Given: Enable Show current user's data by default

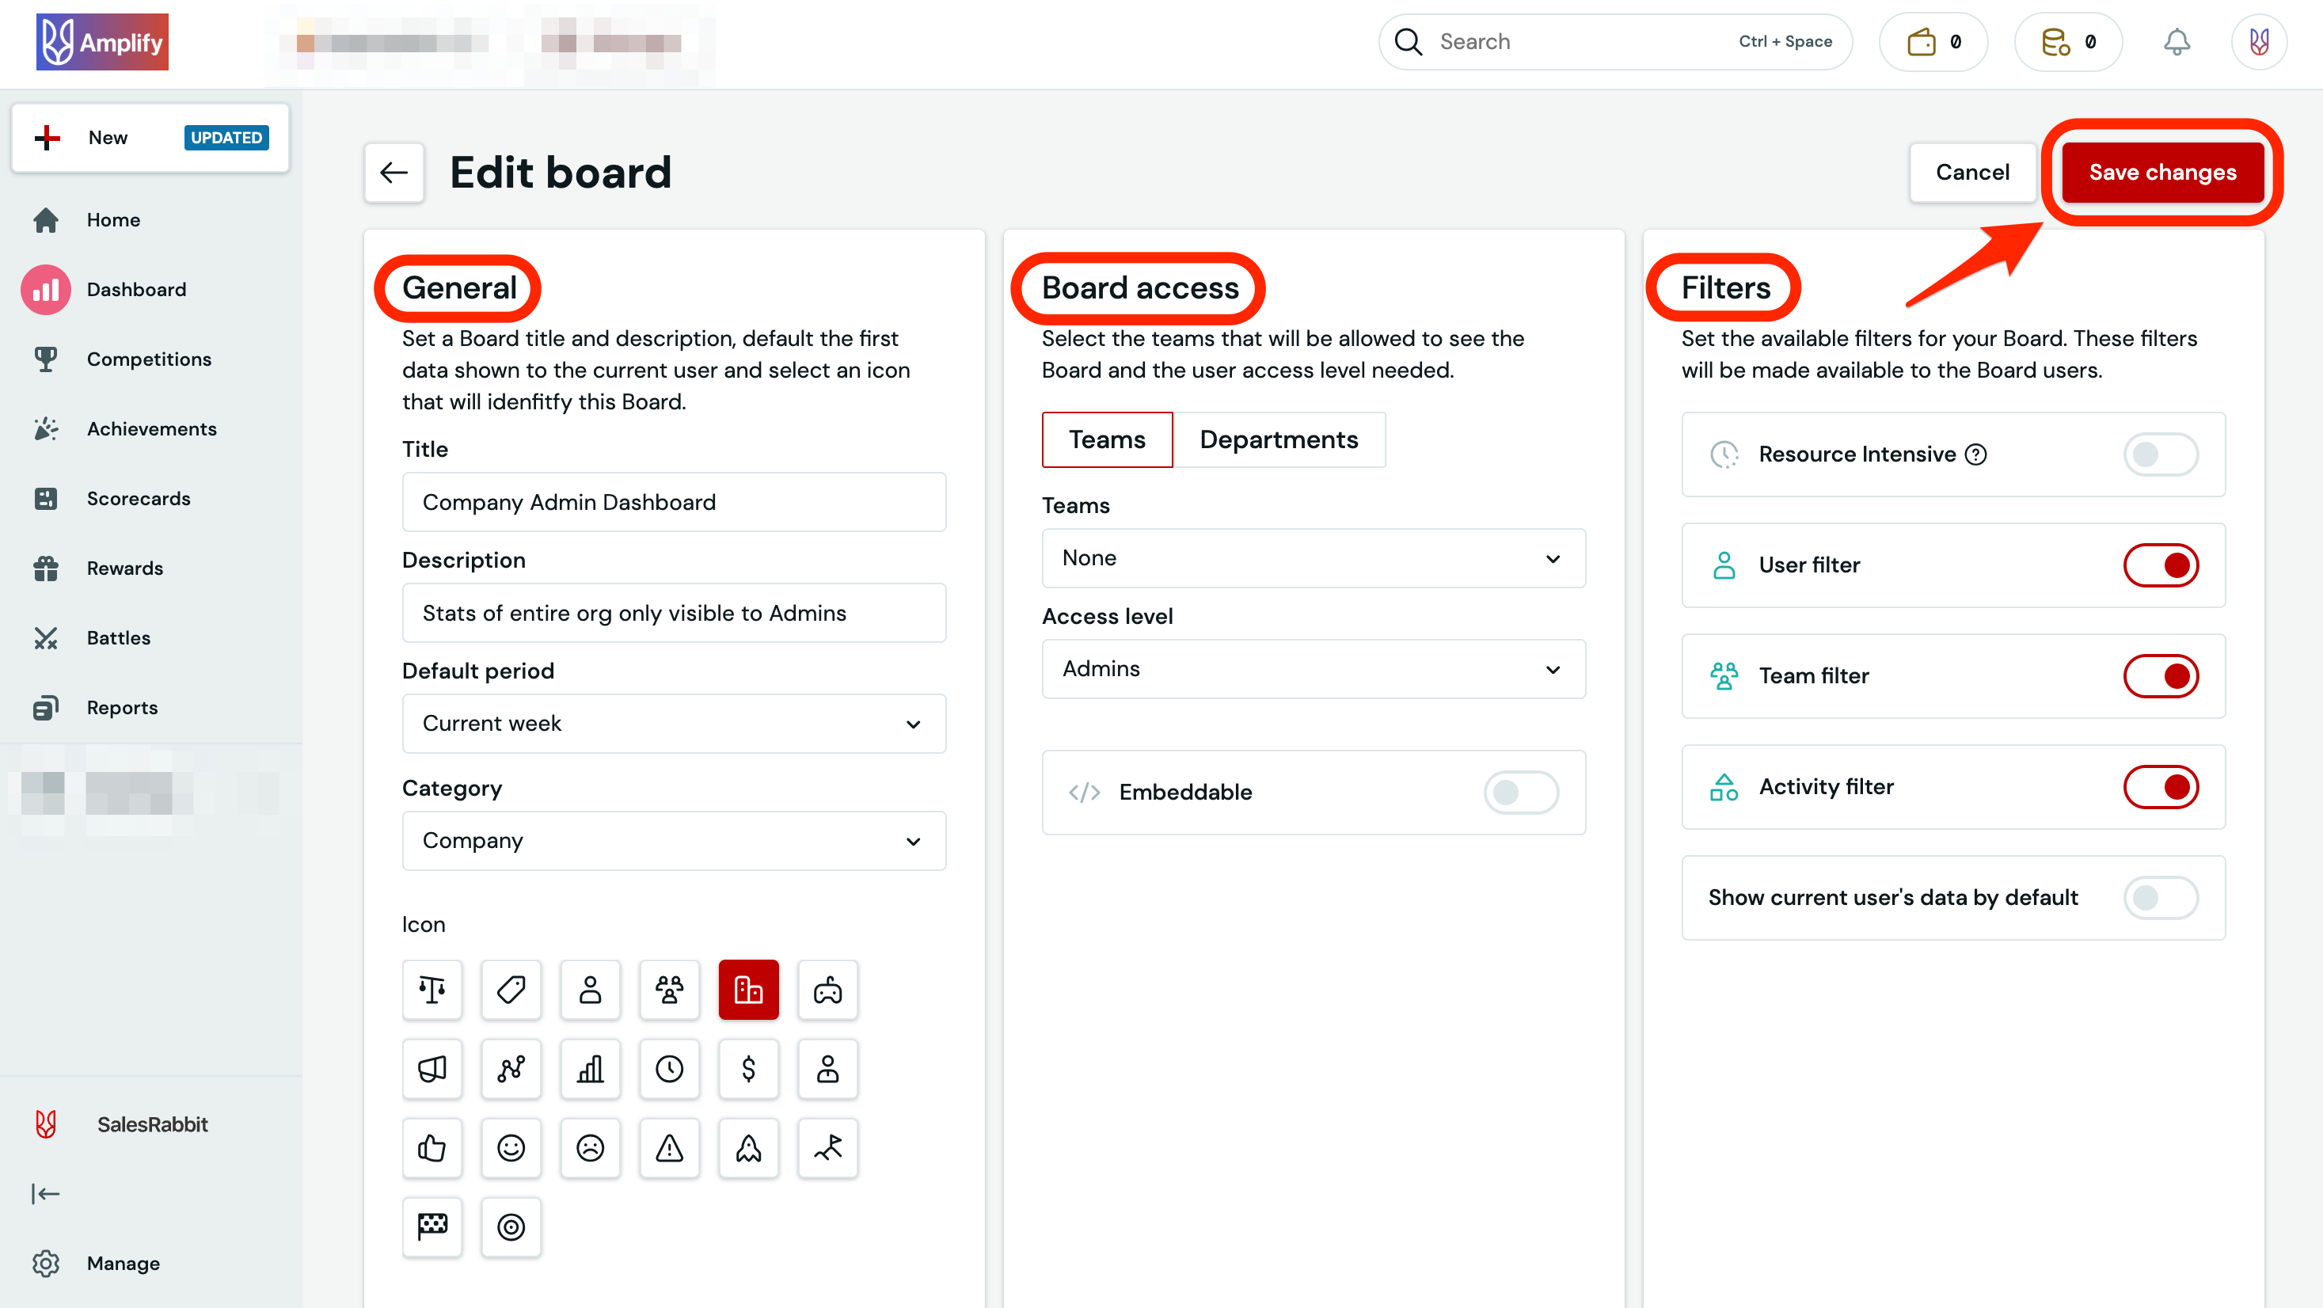Looking at the screenshot, I should click(2161, 898).
